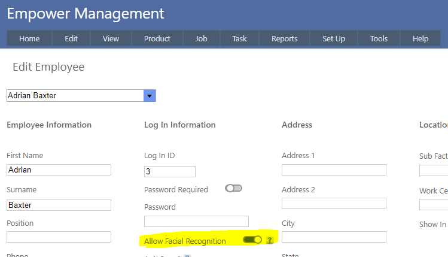Open the View menu
The width and height of the screenshot is (448, 257).
click(111, 39)
